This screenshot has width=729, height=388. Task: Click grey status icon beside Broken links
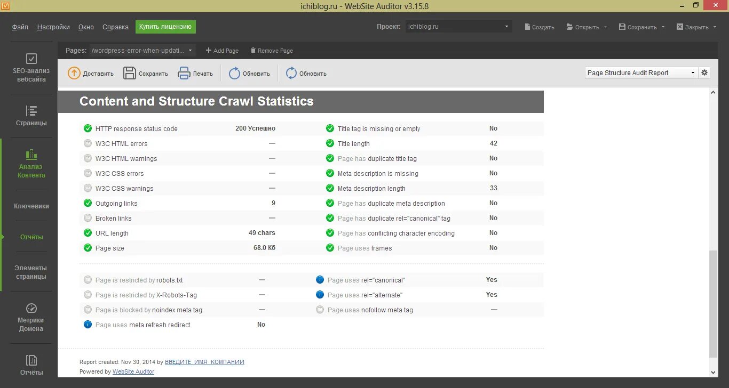click(x=88, y=218)
